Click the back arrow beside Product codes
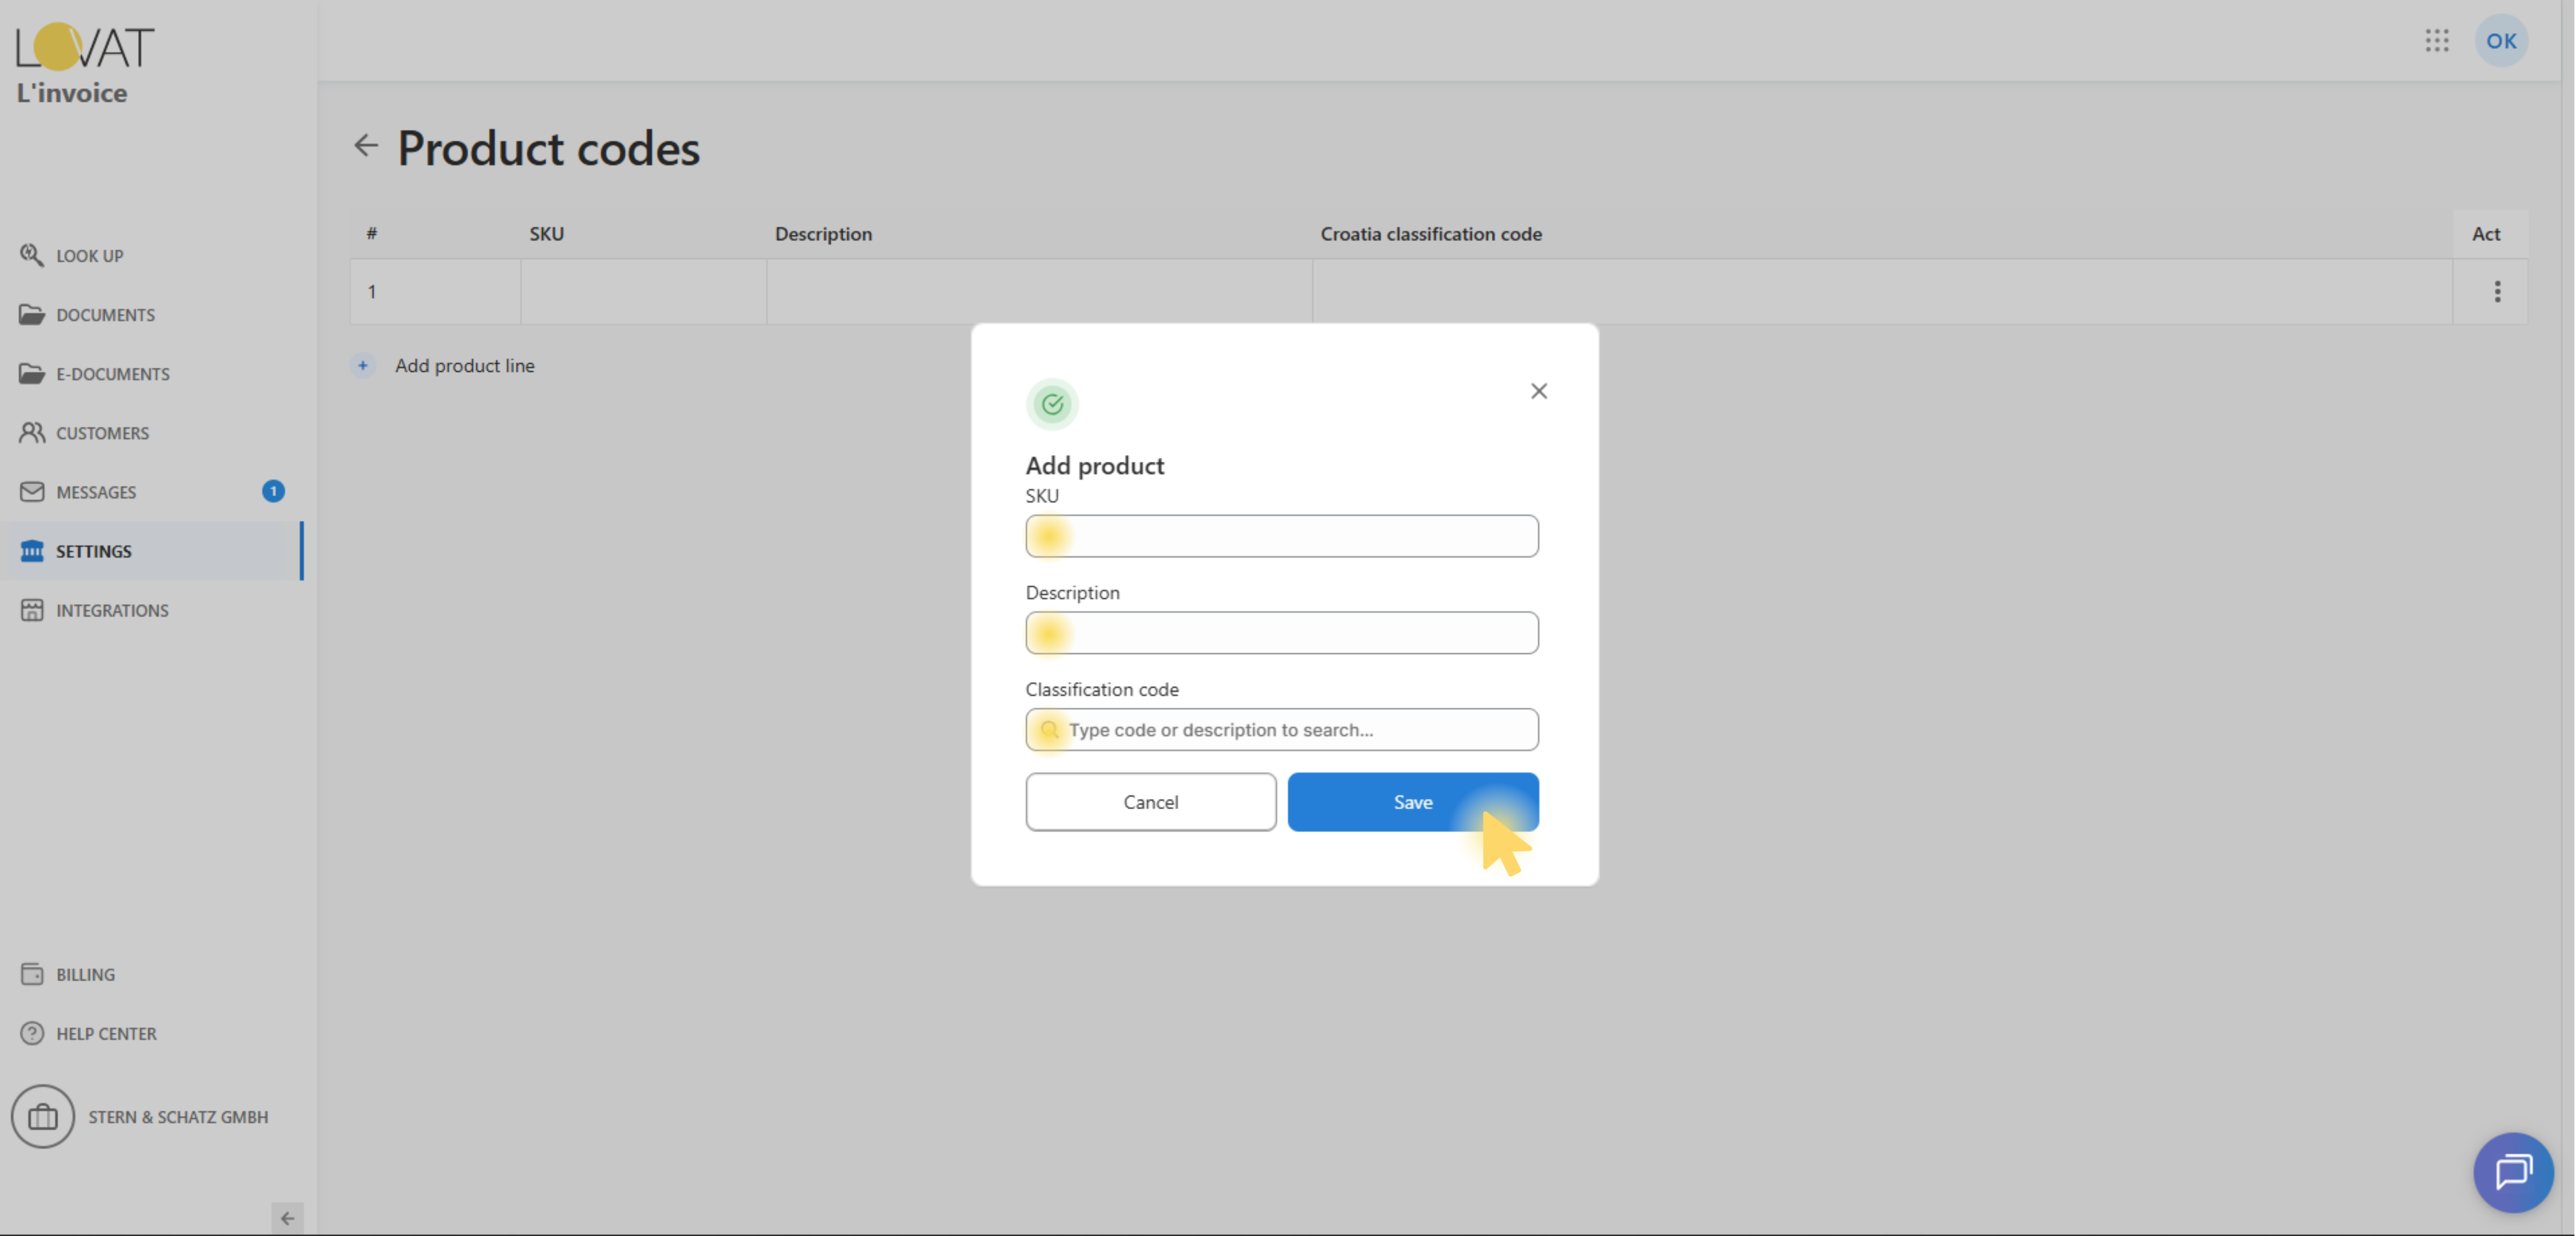2576x1236 pixels. click(x=366, y=146)
